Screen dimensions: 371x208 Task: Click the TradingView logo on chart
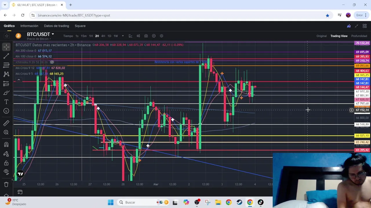click(20, 174)
